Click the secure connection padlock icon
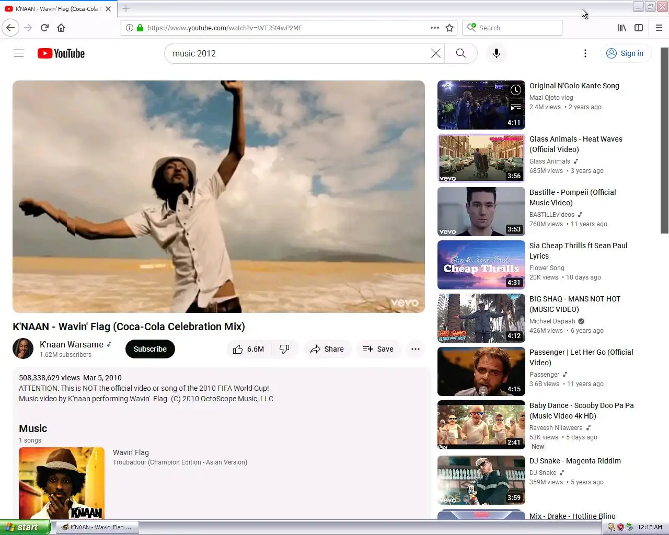The image size is (669, 535). (140, 28)
